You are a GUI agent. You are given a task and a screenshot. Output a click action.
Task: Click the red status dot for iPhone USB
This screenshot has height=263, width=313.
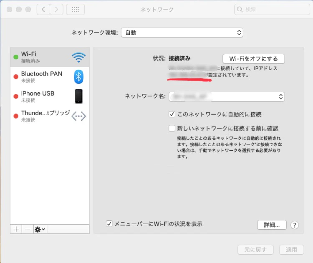point(16,96)
